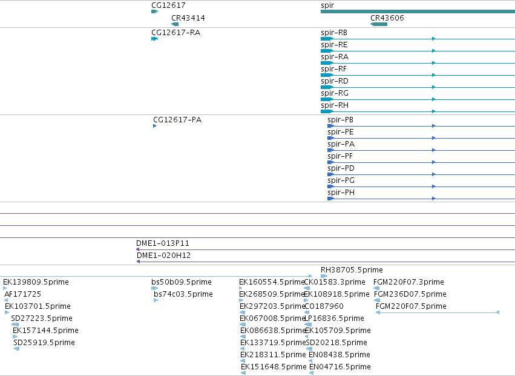The image size is (515, 376).
Task: Click the CK01583.3prime EST label
Action: 335,282
